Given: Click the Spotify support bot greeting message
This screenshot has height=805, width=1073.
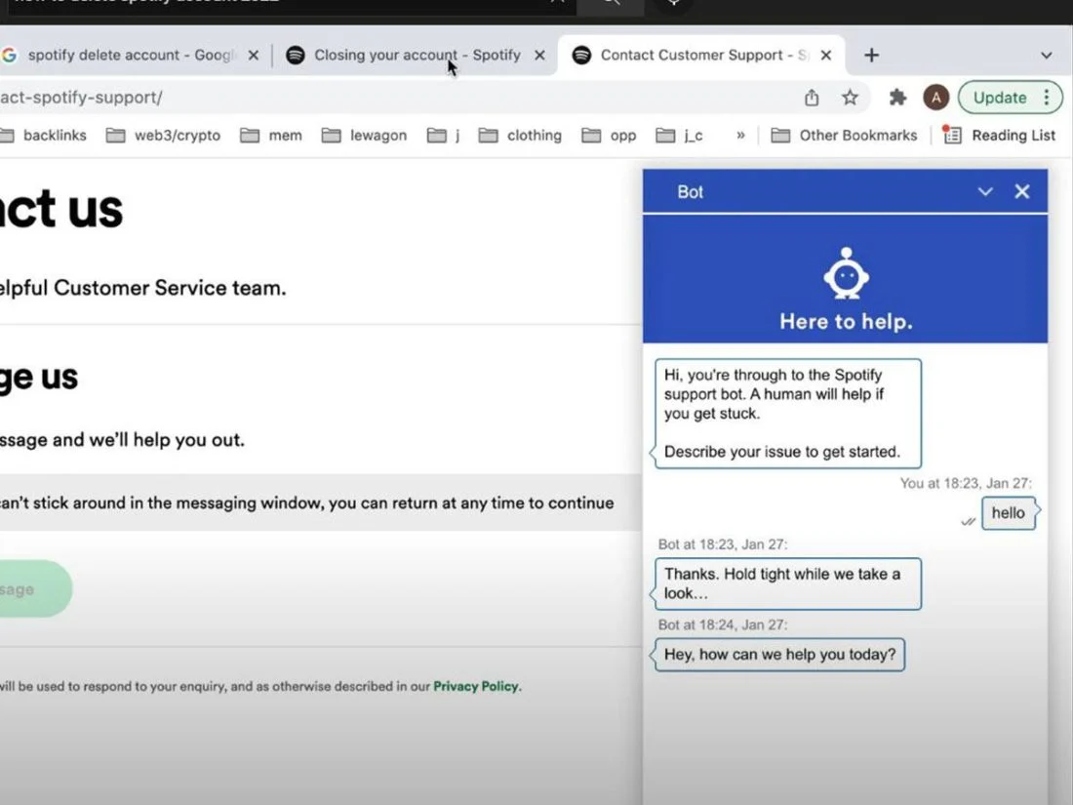Looking at the screenshot, I should pyautogui.click(x=787, y=414).
